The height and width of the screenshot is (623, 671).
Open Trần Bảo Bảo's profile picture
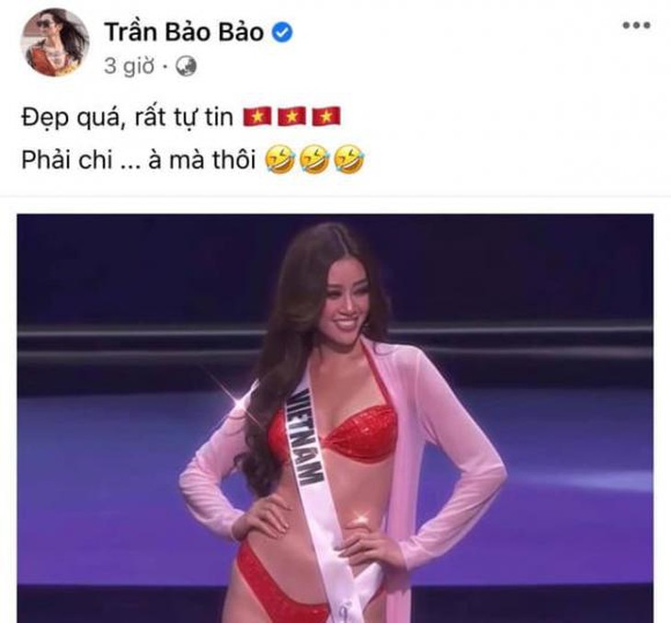click(55, 42)
